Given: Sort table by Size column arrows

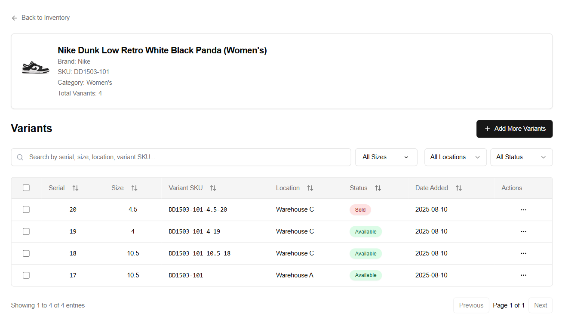Looking at the screenshot, I should pos(134,188).
